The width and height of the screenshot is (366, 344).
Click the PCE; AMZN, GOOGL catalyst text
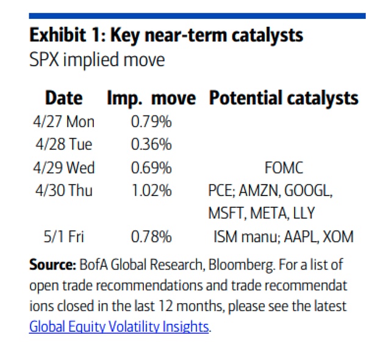click(270, 190)
